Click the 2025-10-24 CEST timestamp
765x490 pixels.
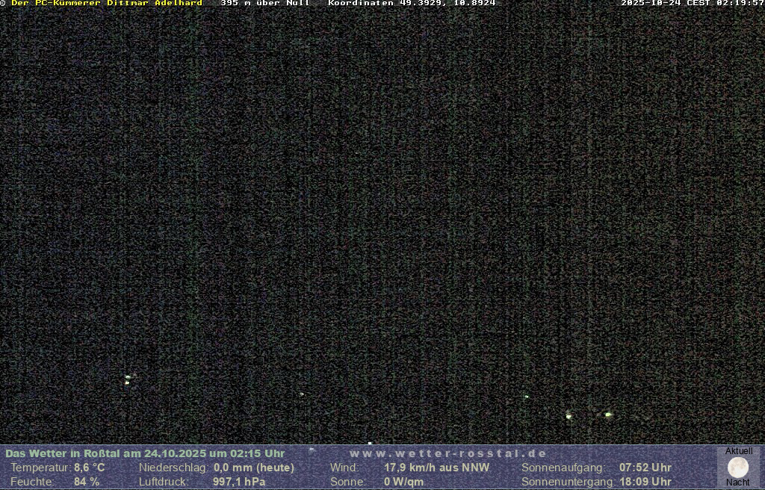[692, 4]
